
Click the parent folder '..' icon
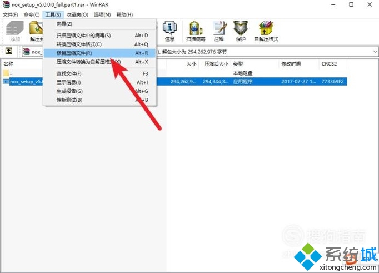(6, 73)
